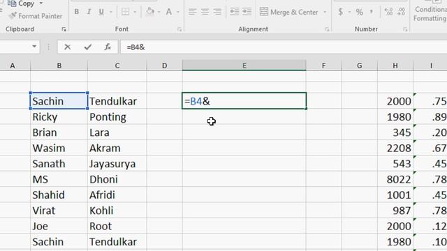Toggle Underline formatting
Screen dimensions: 447x251
point(101,12)
